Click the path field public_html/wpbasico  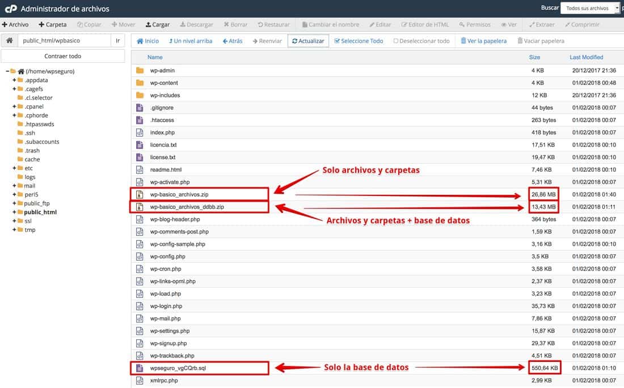[64, 41]
